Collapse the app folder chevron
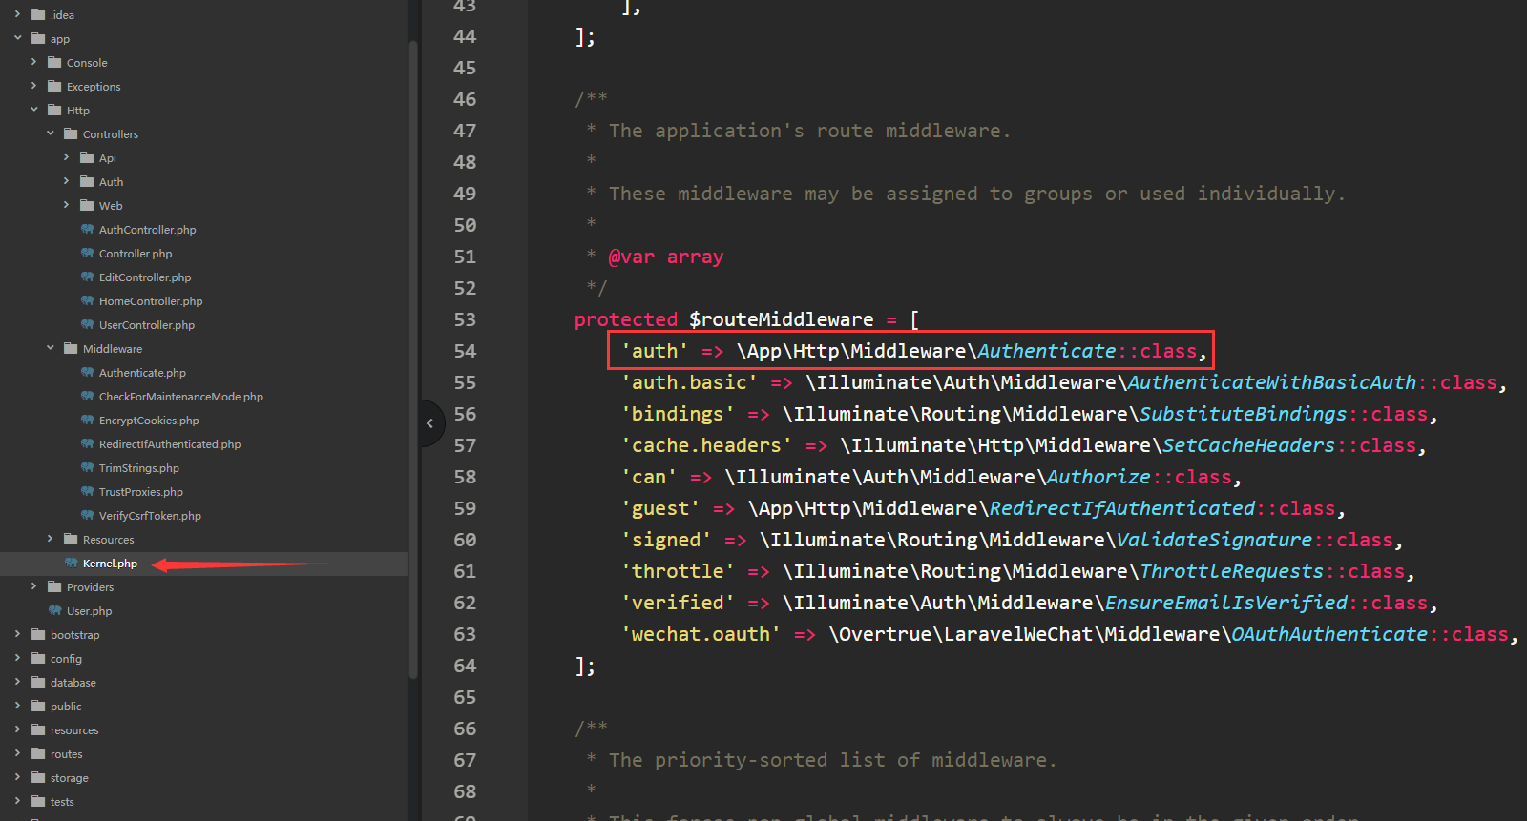 (x=17, y=38)
